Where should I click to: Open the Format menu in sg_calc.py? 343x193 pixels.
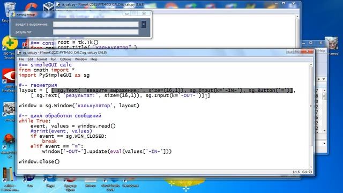tap(42, 60)
